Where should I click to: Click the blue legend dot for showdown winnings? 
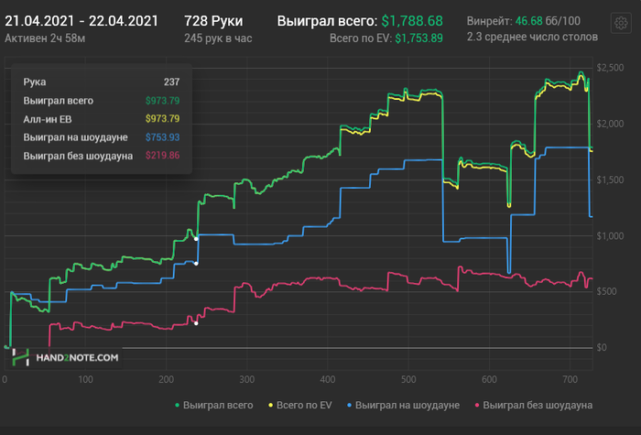pyautogui.click(x=349, y=405)
